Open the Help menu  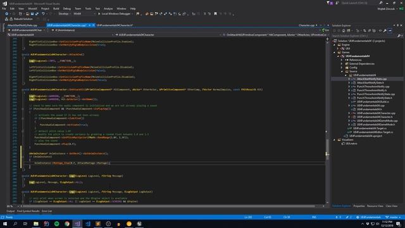coord(133,8)
